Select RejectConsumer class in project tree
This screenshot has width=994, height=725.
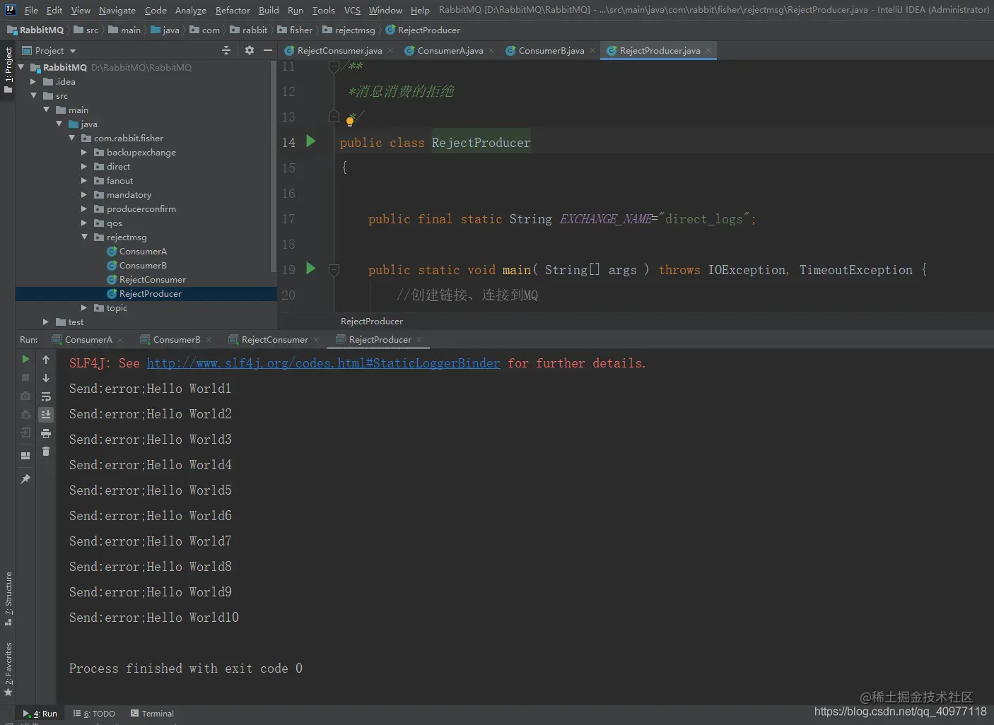[152, 279]
